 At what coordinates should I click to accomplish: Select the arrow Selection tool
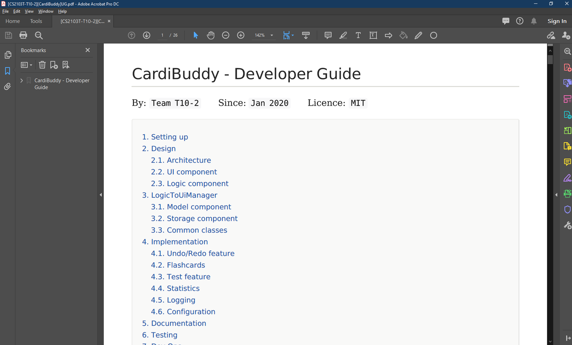(196, 35)
